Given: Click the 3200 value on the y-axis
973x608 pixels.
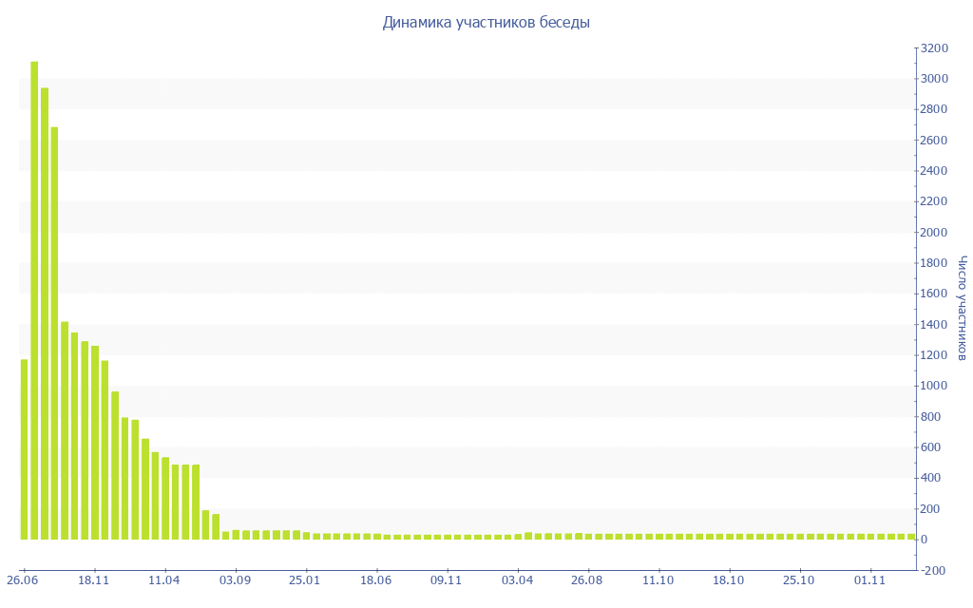Looking at the screenshot, I should click(934, 47).
